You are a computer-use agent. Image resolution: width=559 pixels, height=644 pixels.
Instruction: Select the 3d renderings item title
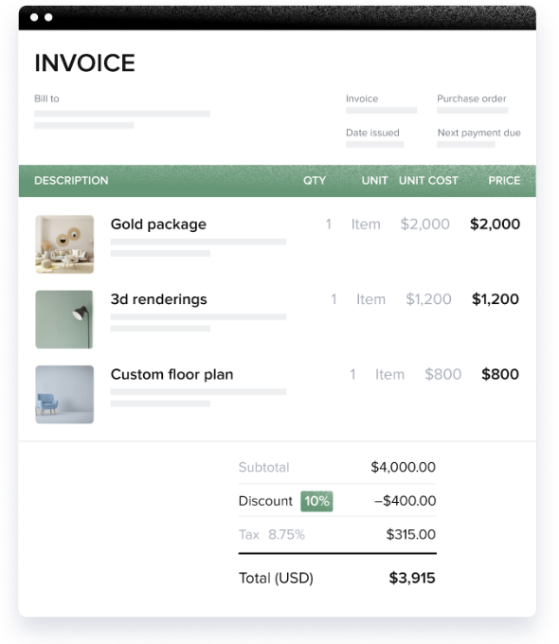(158, 299)
